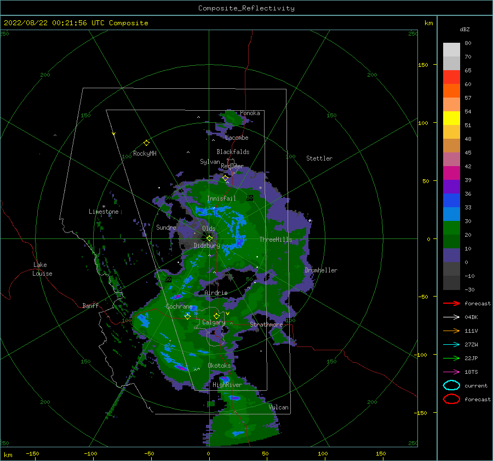Click the yellow diamond marker near RockyMH

tap(146, 143)
